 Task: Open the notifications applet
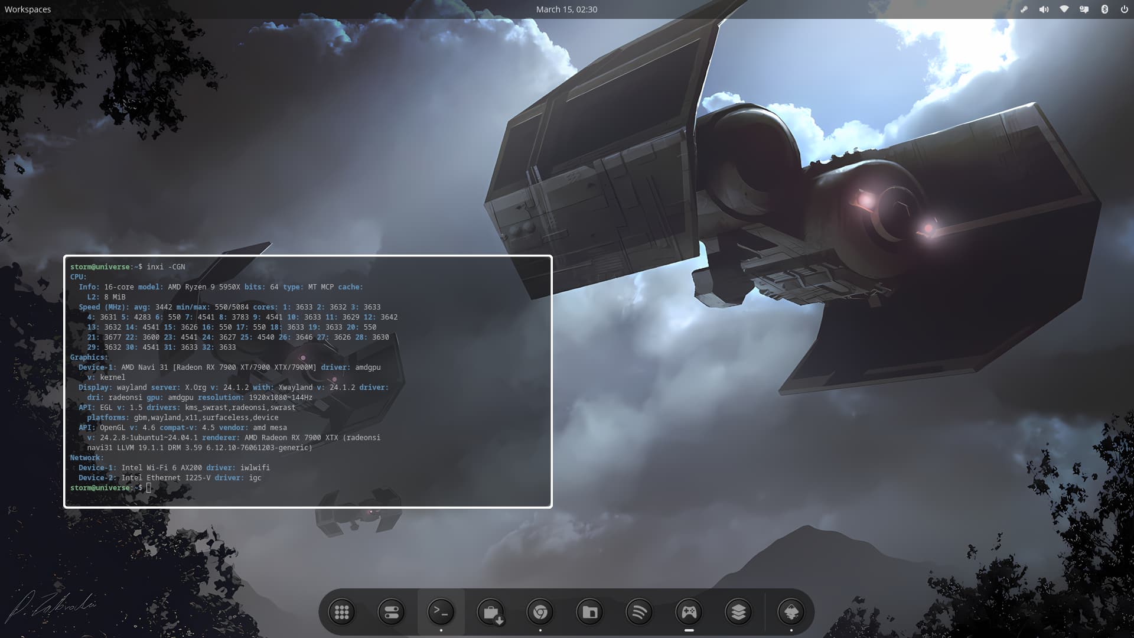1084,9
